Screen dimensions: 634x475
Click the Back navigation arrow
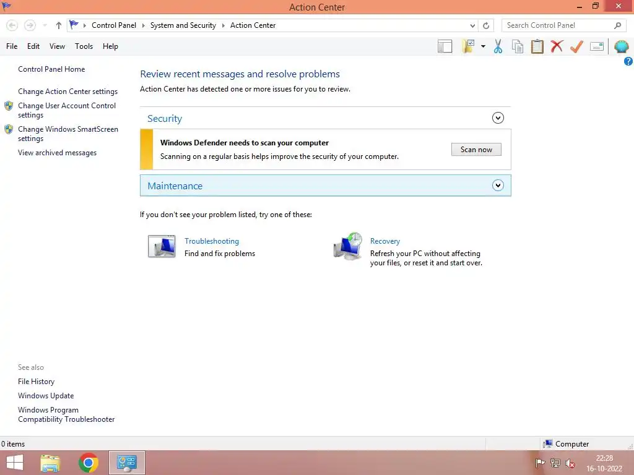pos(12,25)
